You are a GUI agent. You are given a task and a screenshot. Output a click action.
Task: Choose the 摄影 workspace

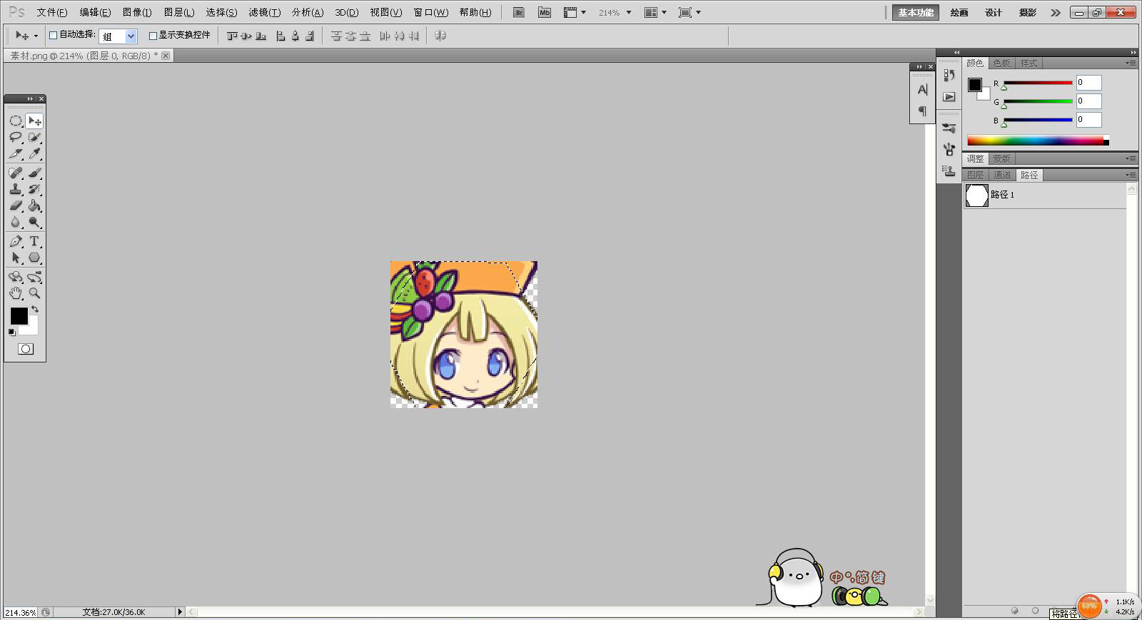point(1028,13)
